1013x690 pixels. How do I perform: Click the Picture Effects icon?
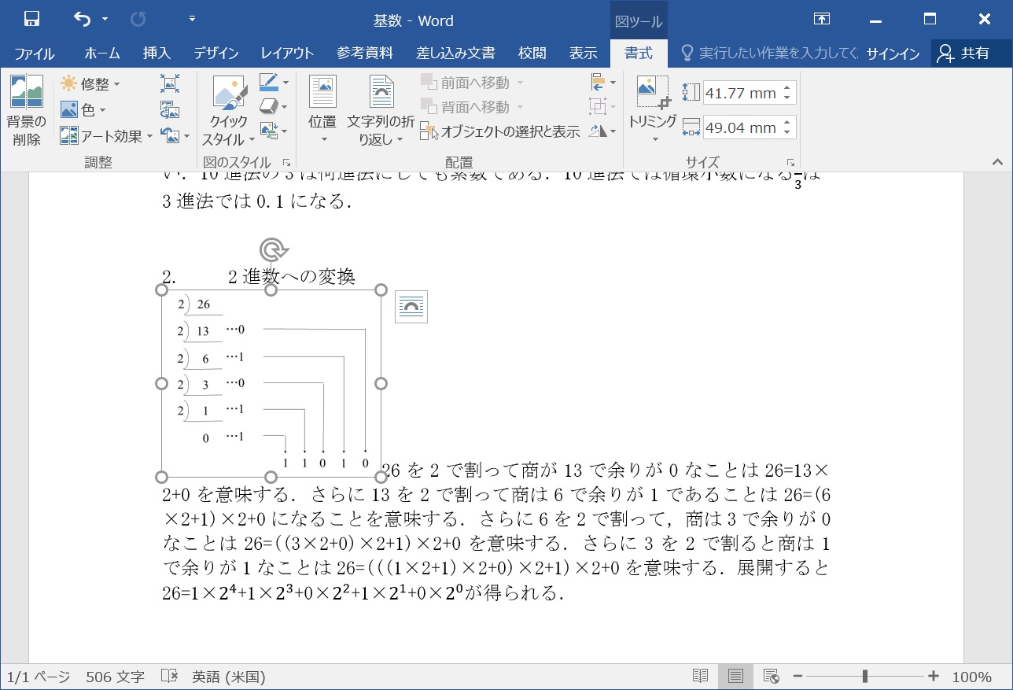(268, 106)
